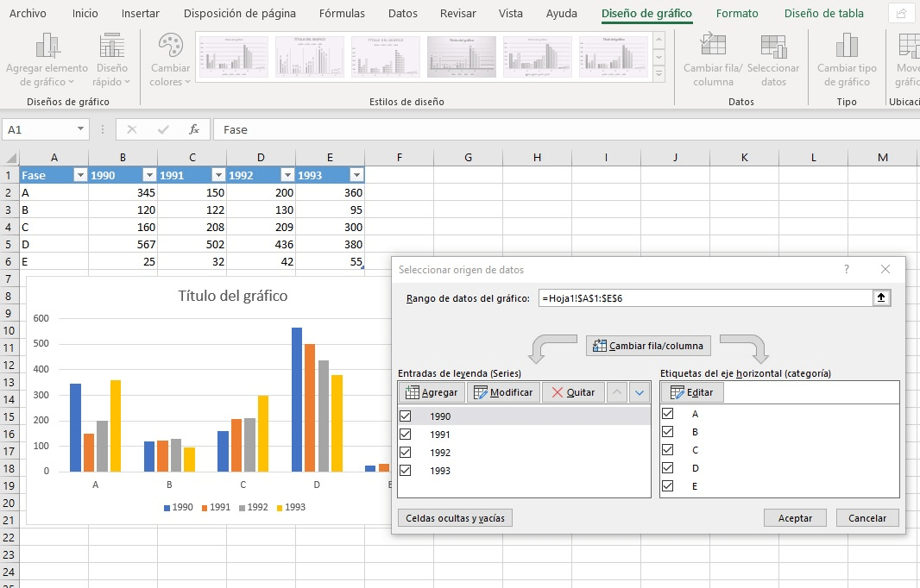Uncheck category C checkbox
This screenshot has height=588, width=920.
pos(668,450)
